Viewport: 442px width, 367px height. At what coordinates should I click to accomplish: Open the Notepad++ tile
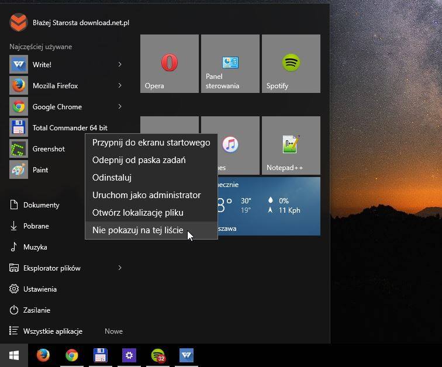[291, 146]
